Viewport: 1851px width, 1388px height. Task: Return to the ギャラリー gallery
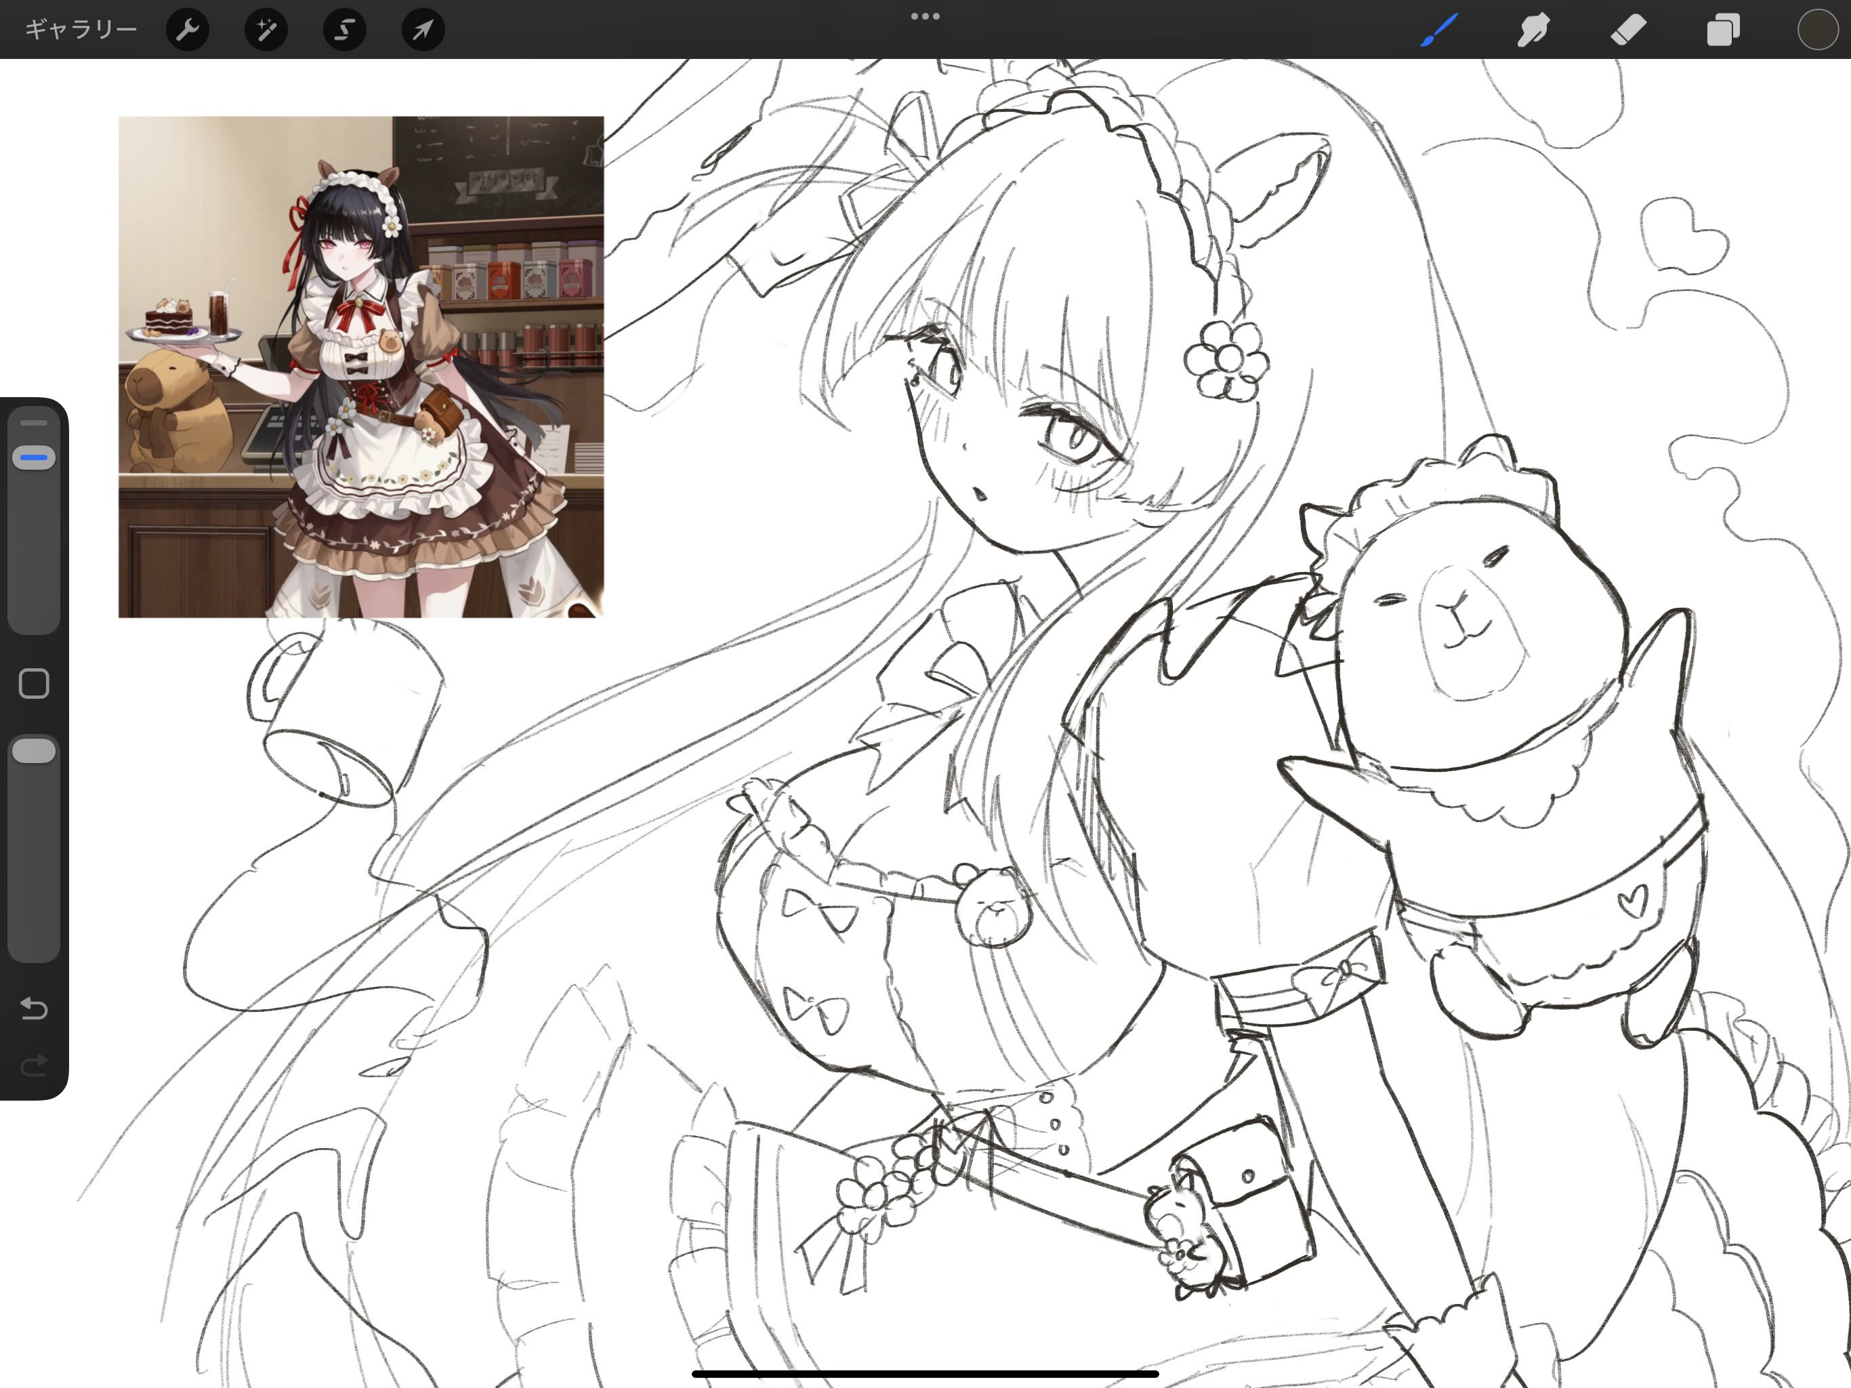coord(81,30)
